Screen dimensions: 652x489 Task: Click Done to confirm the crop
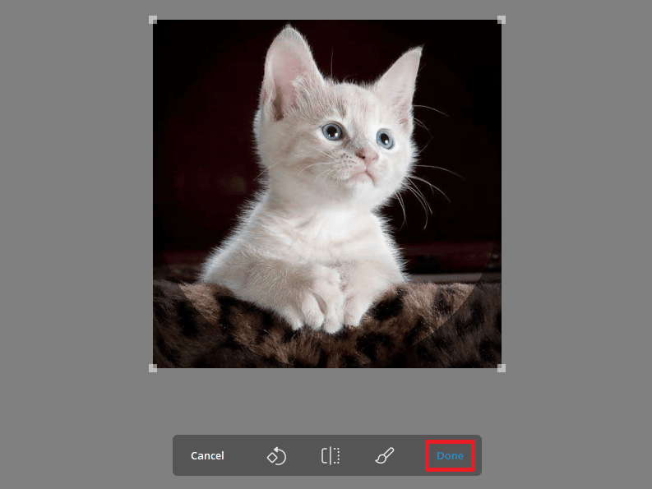(x=450, y=455)
